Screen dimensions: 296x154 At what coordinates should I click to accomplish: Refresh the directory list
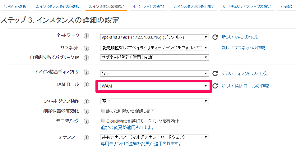215,73
